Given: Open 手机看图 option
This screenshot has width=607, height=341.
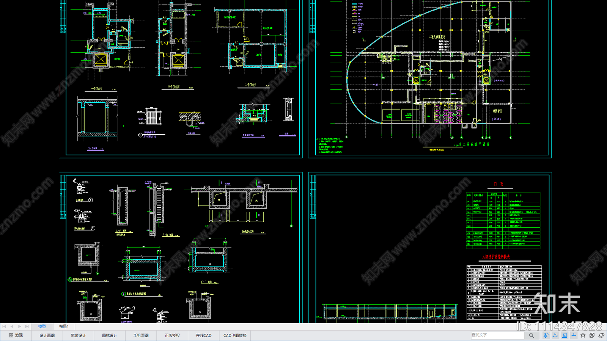Looking at the screenshot, I should 141,335.
